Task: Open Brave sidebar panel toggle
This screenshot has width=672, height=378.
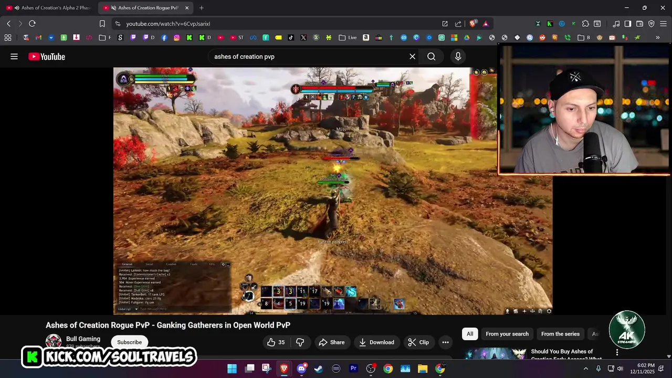Action: [627, 24]
